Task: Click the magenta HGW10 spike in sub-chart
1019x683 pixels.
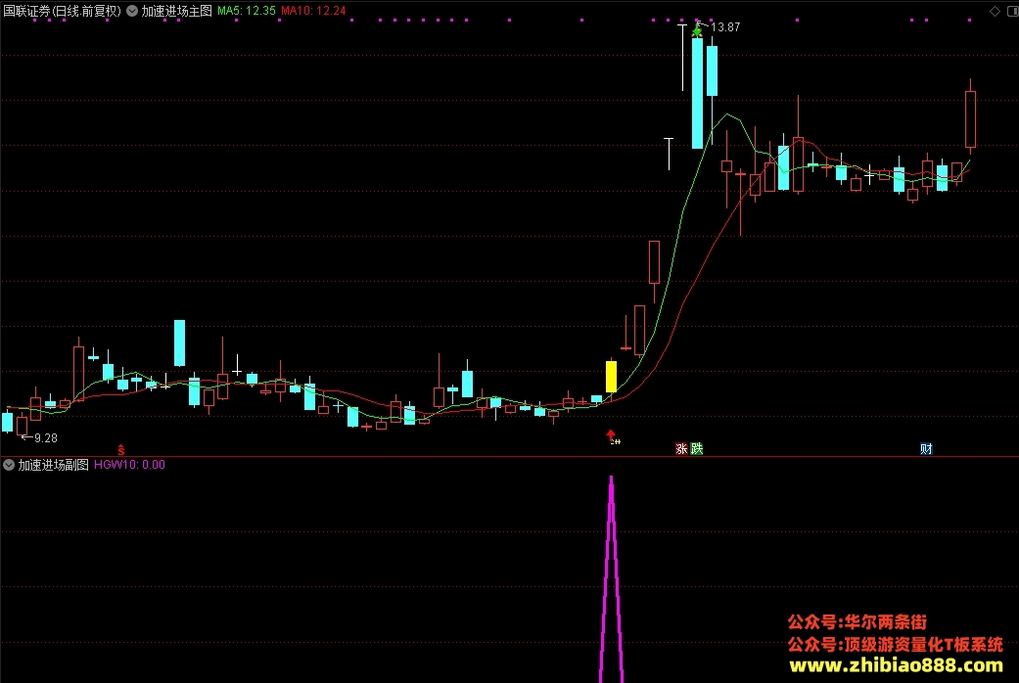Action: 611,578
